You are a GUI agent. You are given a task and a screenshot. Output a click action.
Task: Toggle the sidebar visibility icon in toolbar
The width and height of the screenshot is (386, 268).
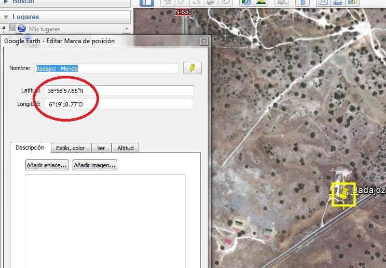pos(147,2)
